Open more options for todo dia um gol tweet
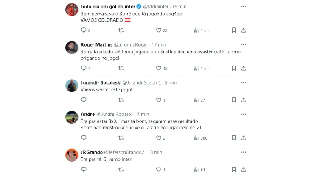 (x=243, y=7)
